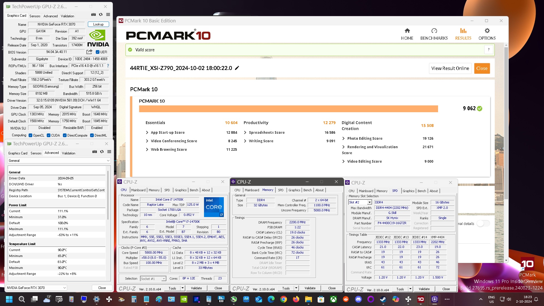Launch Google Chrome from taskbar
This screenshot has height=306, width=544.
coord(283,299)
